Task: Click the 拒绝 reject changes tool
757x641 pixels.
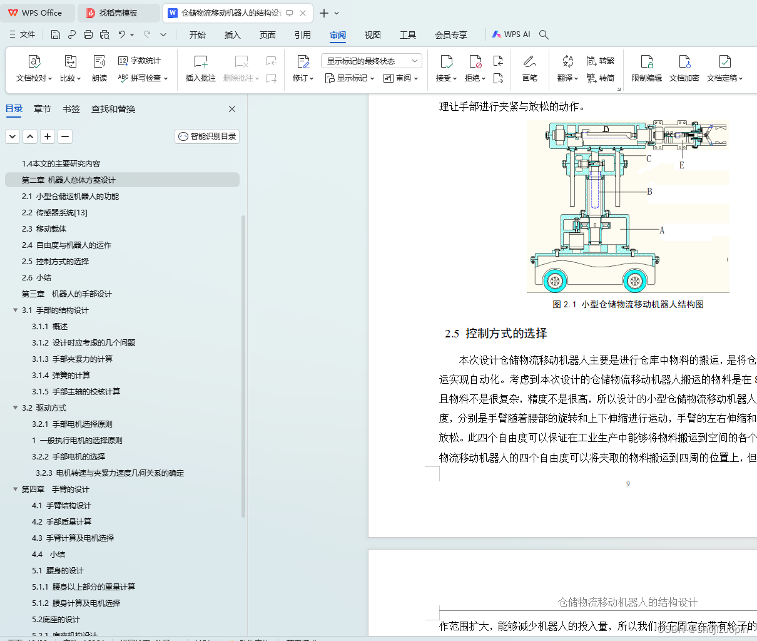Action: click(475, 69)
